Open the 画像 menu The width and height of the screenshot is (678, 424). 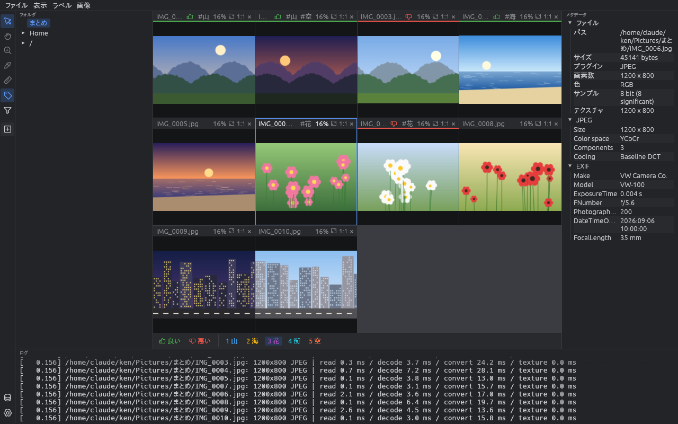(x=84, y=5)
